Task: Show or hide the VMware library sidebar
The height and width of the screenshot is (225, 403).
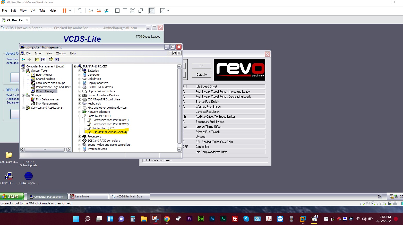Action: 117,11
